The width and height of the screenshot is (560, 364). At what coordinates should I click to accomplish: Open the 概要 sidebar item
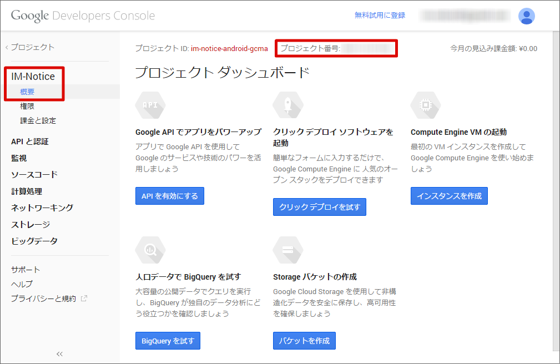click(27, 92)
